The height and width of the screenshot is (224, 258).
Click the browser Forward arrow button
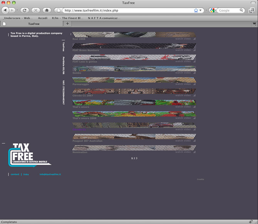pyautogui.click(x=12, y=10)
